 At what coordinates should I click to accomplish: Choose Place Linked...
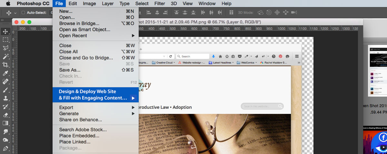click(95, 142)
